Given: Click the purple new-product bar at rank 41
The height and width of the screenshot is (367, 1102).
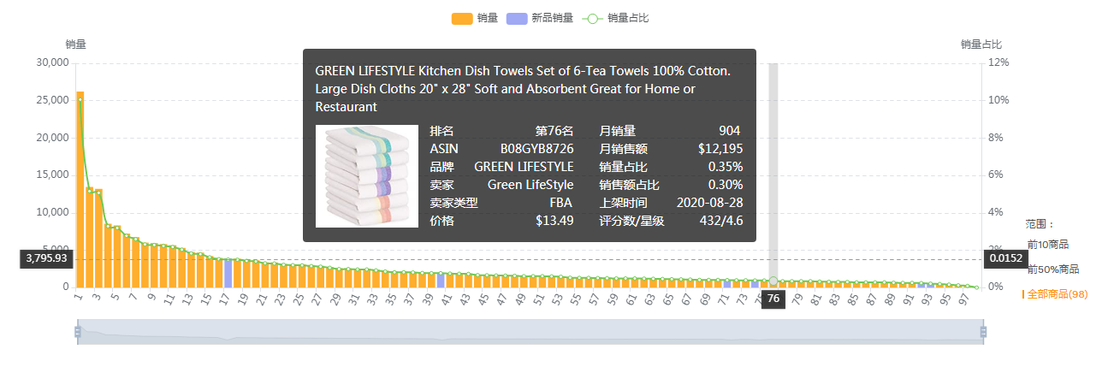Looking at the screenshot, I should (x=441, y=281).
